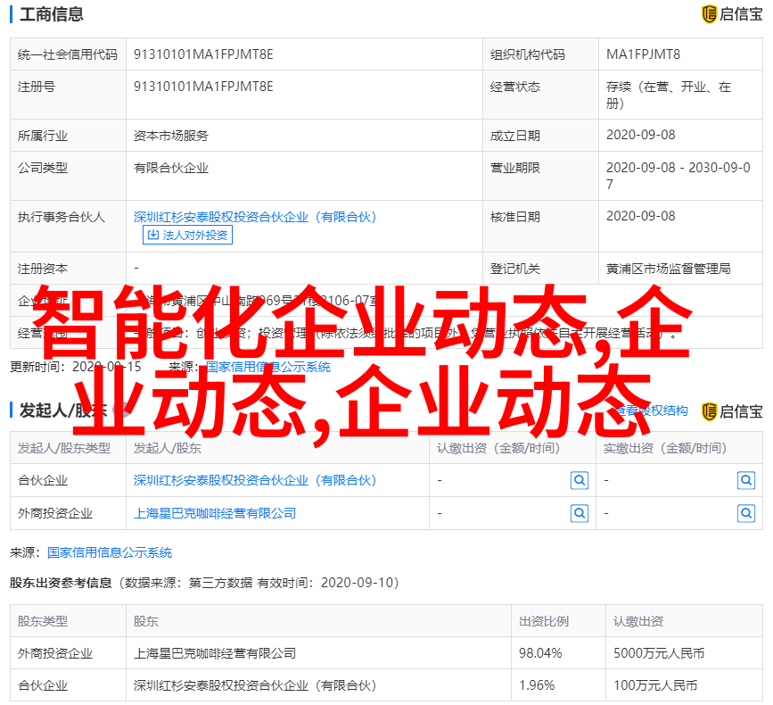Click the 发起人/股东类型 column header
This screenshot has height=705, width=773.
pos(64,448)
